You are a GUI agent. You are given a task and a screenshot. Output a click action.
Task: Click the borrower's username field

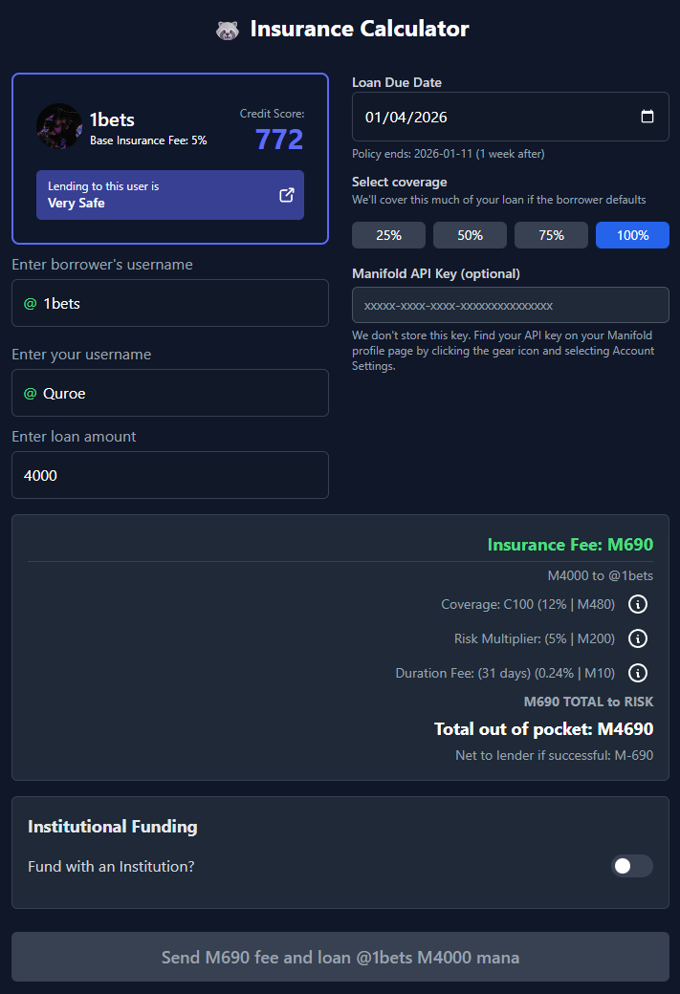(172, 303)
